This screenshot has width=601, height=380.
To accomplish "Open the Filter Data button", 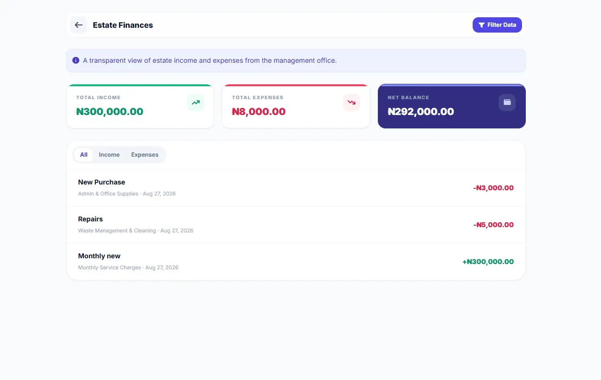I will pyautogui.click(x=497, y=25).
